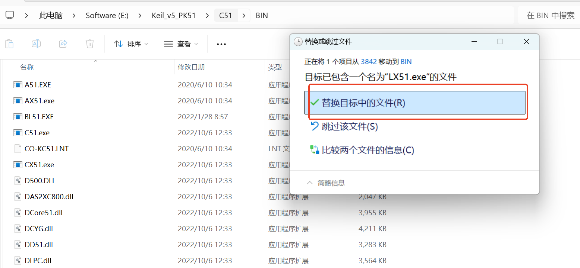
Task: Click the DAS2XC800.dll file icon
Action: point(18,197)
